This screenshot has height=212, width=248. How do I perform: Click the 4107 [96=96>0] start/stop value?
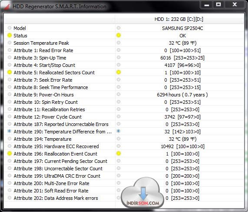182,65
